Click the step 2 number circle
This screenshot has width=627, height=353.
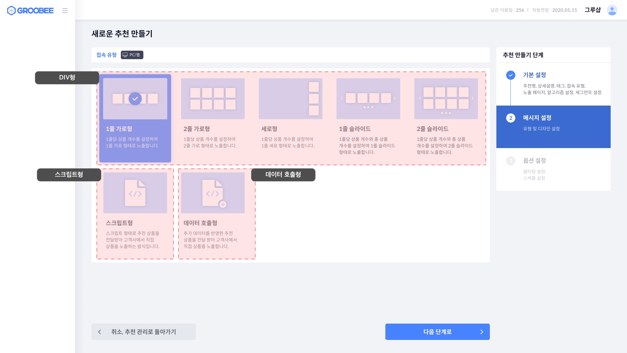click(510, 118)
